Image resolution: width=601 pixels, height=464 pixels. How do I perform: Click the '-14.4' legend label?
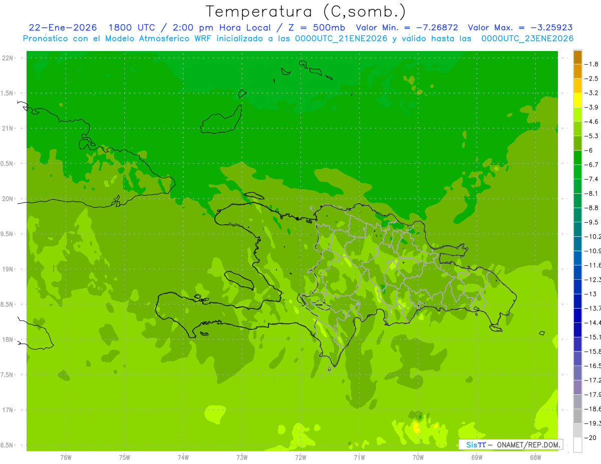coord(593,322)
